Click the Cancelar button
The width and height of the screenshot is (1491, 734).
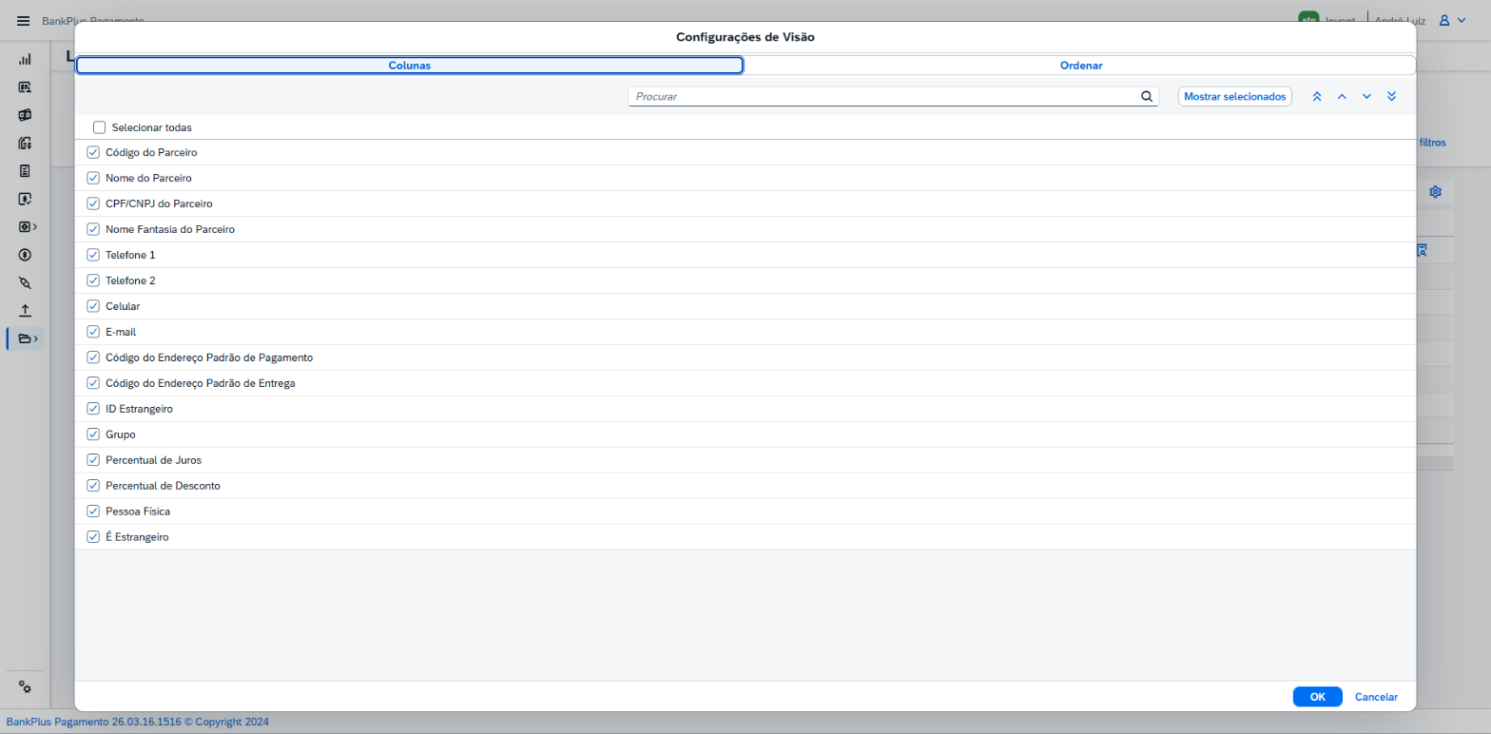click(1376, 697)
